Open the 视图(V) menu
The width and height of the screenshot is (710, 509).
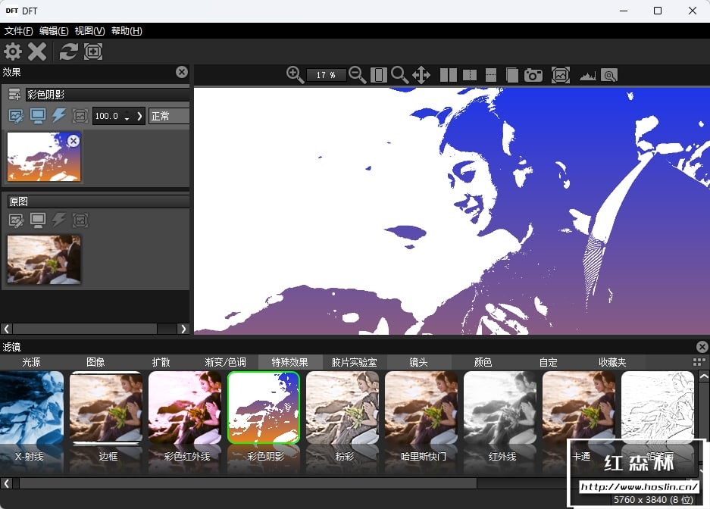[x=89, y=31]
